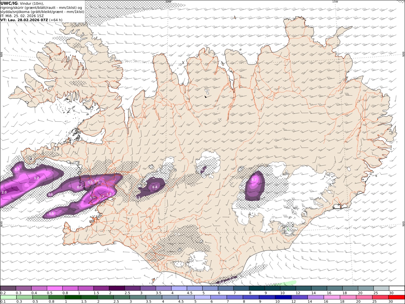Select the 1.3 precipitation label near Reykjavik
Image resolution: width=405 pixels, height=304 pixels.
109,194
